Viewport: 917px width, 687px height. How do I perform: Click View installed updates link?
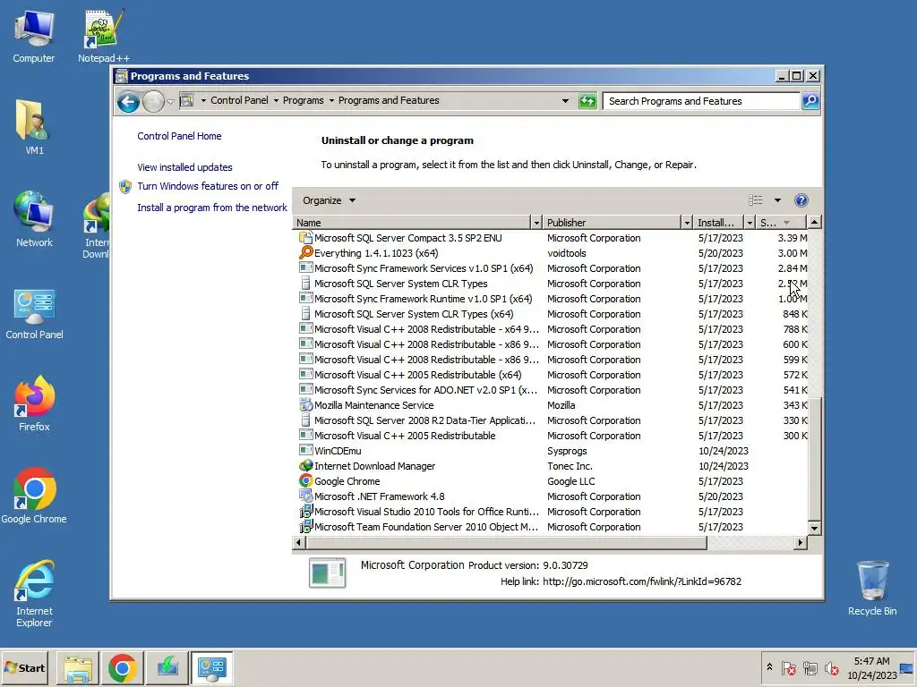[184, 167]
